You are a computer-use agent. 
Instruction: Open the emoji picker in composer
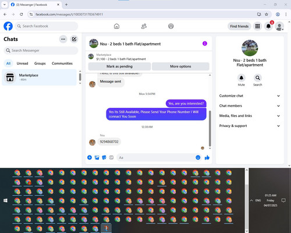tap(198, 157)
